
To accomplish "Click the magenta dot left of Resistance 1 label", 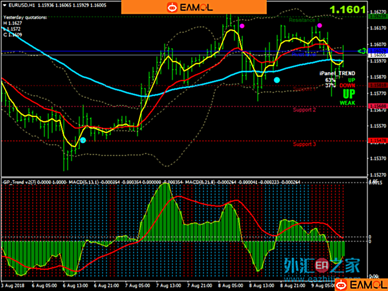I will [242, 26].
